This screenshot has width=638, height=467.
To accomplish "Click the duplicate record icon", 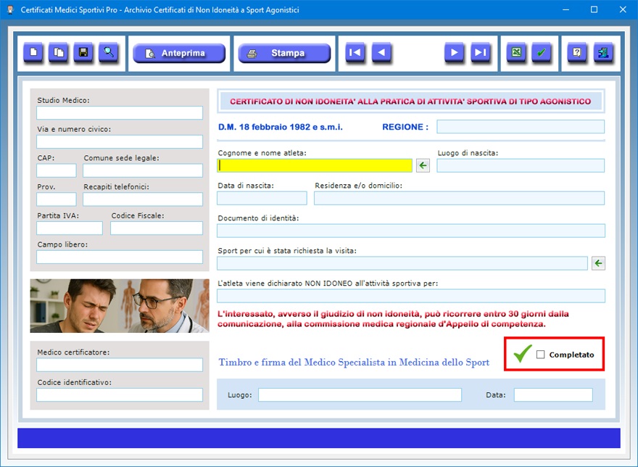I will pyautogui.click(x=59, y=53).
